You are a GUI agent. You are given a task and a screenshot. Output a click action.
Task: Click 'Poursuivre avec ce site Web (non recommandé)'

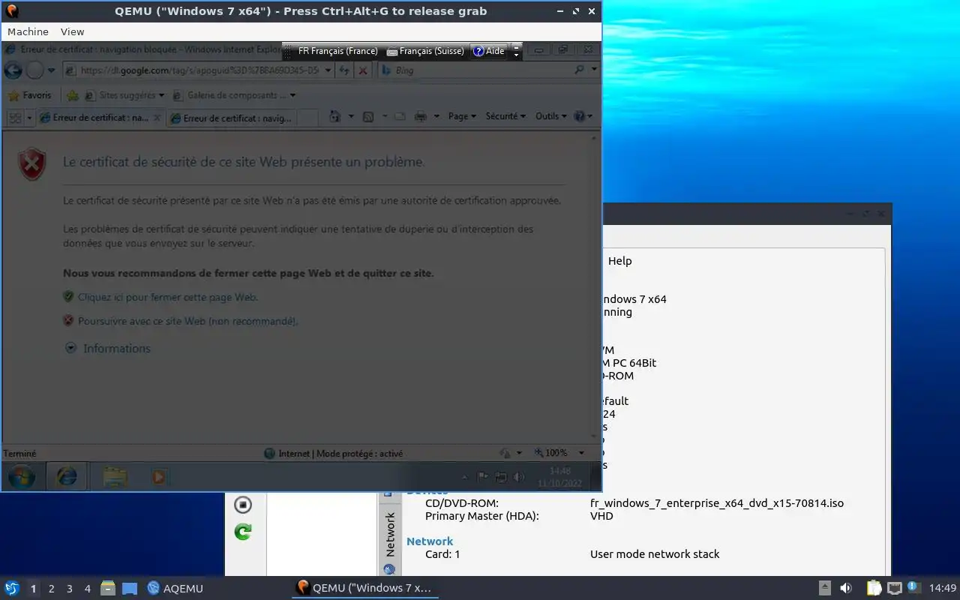pyautogui.click(x=188, y=321)
